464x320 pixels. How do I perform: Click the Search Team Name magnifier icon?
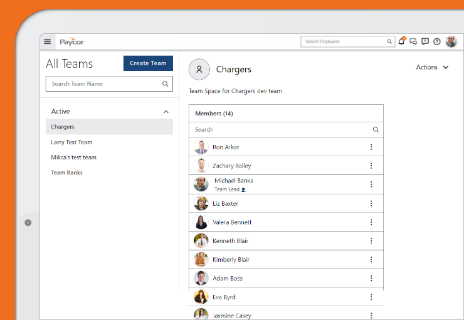[x=166, y=84]
